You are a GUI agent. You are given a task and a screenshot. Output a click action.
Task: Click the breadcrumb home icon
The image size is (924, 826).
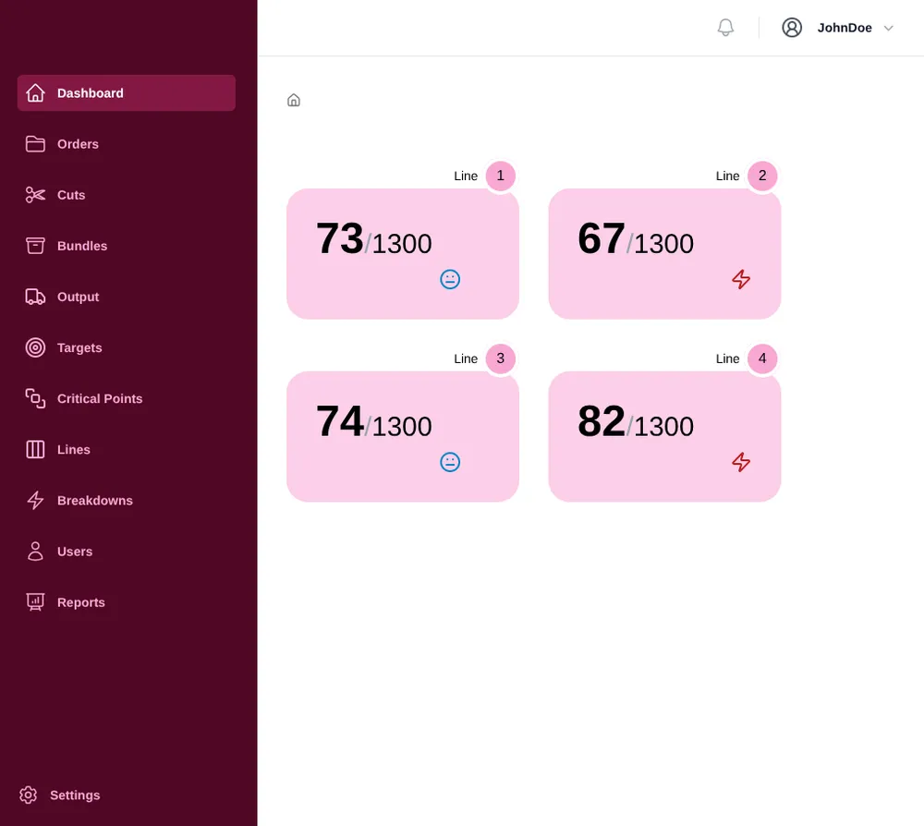pyautogui.click(x=293, y=98)
